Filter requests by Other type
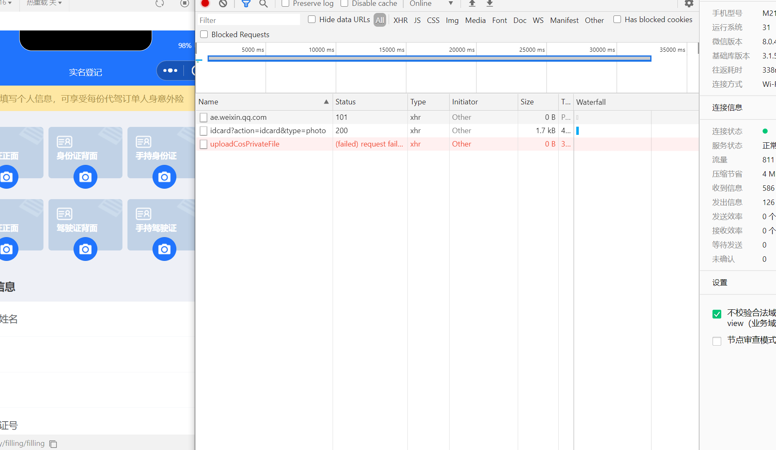 pos(594,20)
